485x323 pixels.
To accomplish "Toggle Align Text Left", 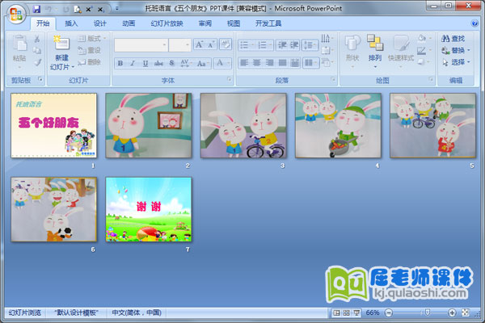I will click(244, 63).
